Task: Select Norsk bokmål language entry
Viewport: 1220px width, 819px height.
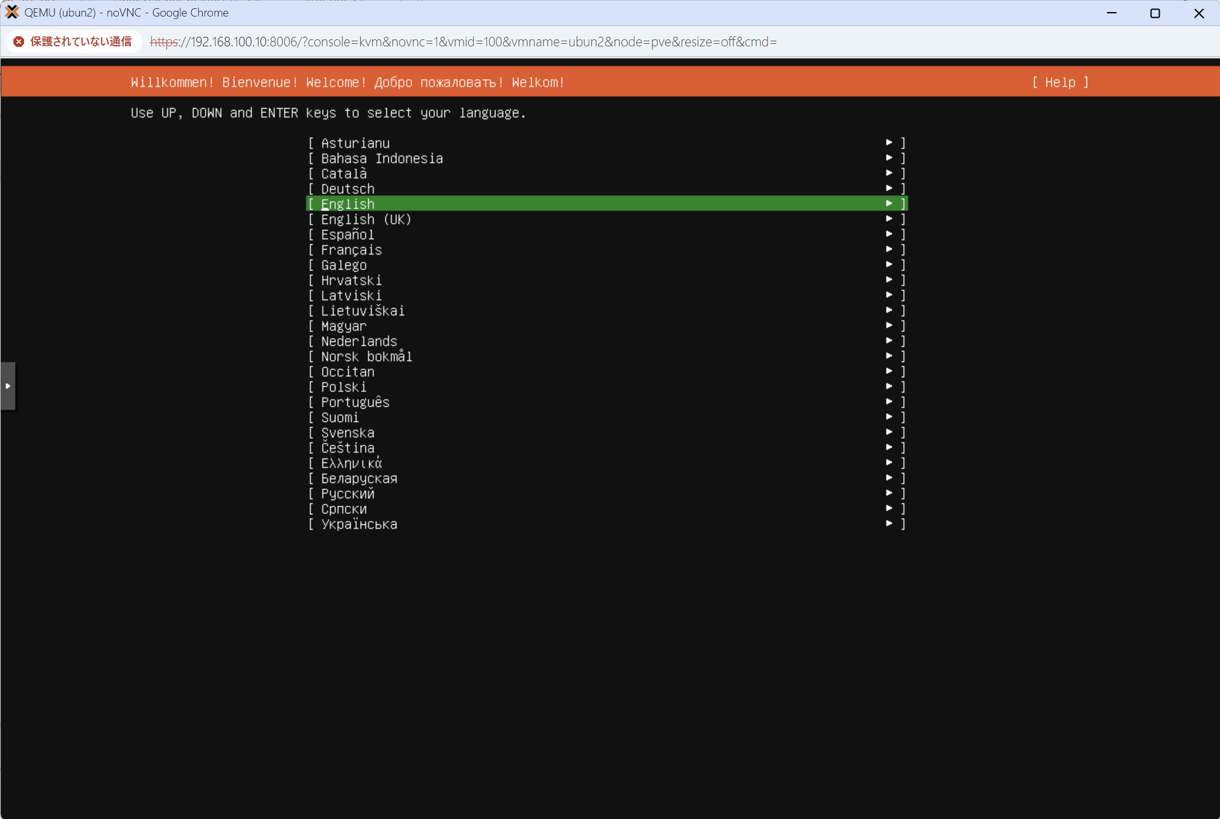Action: pyautogui.click(x=366, y=357)
